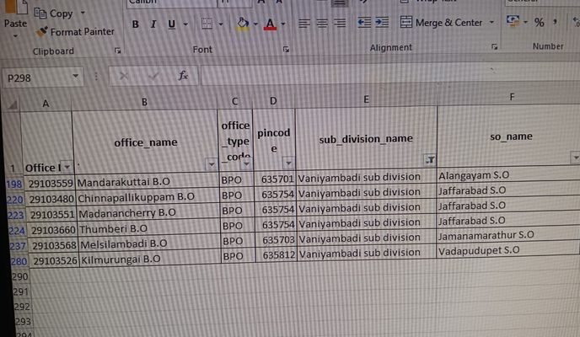Select column B header
The image size is (580, 337).
(145, 101)
